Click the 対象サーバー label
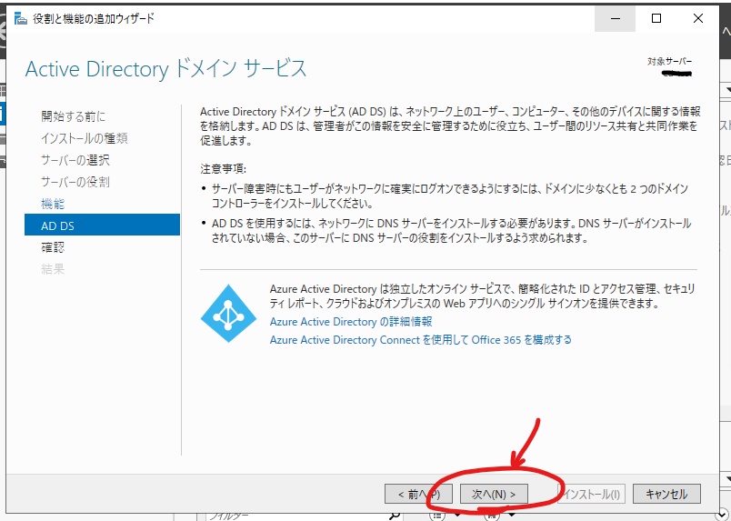This screenshot has width=731, height=521. (669, 61)
